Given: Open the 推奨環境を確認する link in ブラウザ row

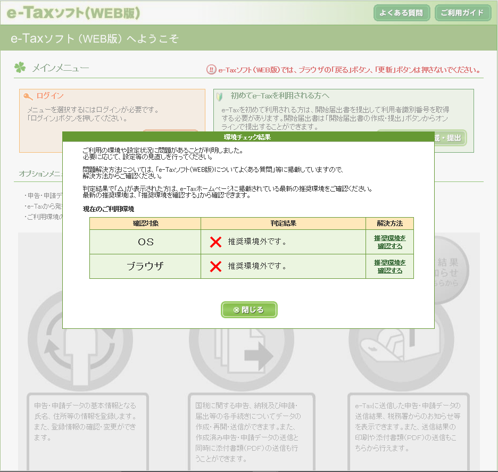Looking at the screenshot, I should [389, 267].
